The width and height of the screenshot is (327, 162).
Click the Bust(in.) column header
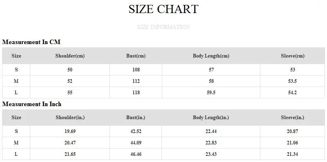pos(136,118)
